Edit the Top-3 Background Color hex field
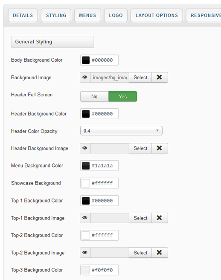The width and height of the screenshot is (221, 280). click(x=104, y=270)
